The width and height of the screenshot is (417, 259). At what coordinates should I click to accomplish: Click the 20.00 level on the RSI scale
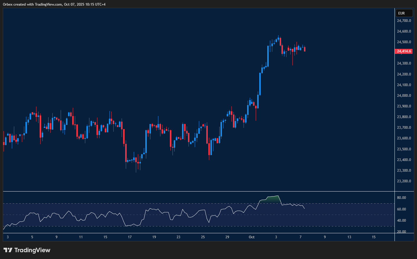pos(401,232)
